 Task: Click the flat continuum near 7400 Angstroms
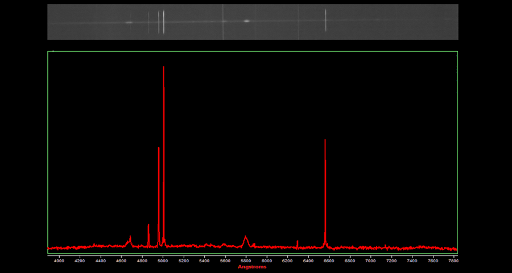click(x=412, y=247)
